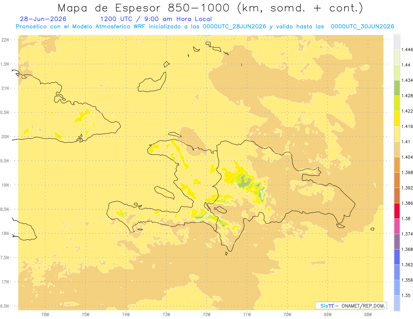Select the pink legend swatch between 1.374 and 1.38

(397, 226)
